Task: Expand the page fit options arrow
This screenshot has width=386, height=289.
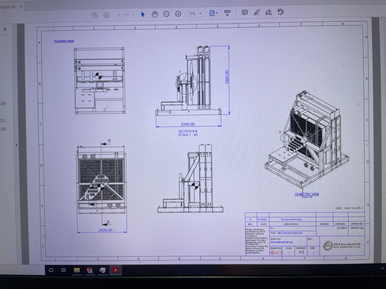Action: (x=217, y=13)
